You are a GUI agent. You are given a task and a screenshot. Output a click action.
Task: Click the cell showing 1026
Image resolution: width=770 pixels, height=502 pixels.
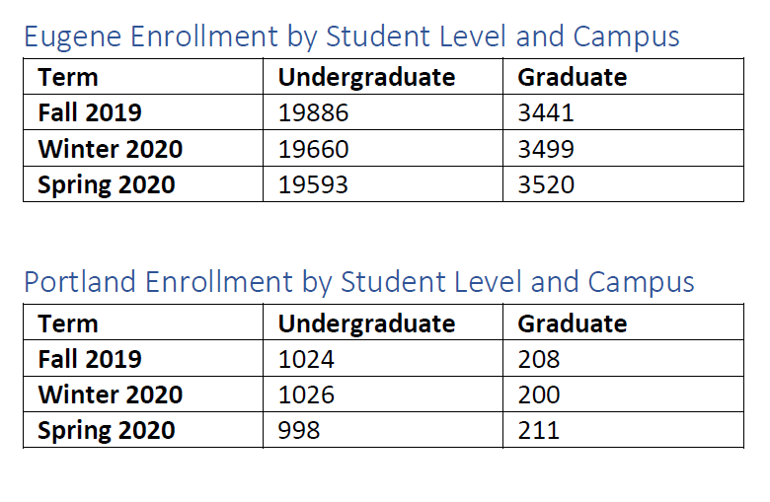[x=307, y=394]
